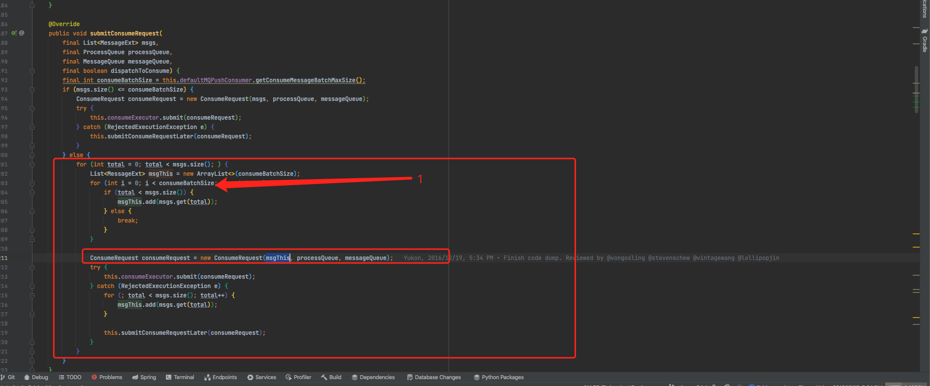Collapse the submitConsumeRequest method body fold
This screenshot has width=930, height=386.
click(32, 71)
